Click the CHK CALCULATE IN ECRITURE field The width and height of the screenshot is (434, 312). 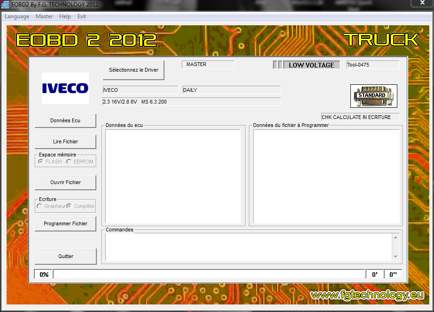360,117
